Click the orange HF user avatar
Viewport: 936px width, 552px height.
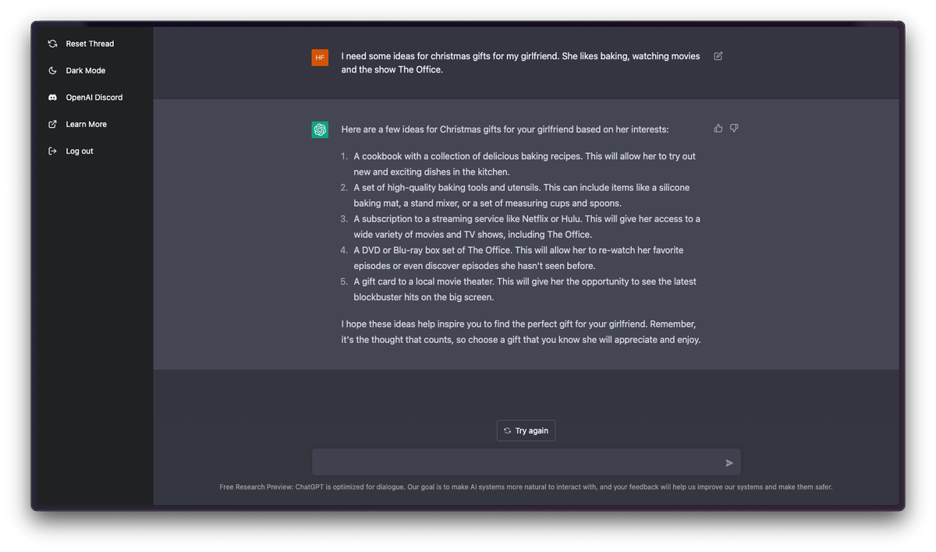tap(320, 58)
